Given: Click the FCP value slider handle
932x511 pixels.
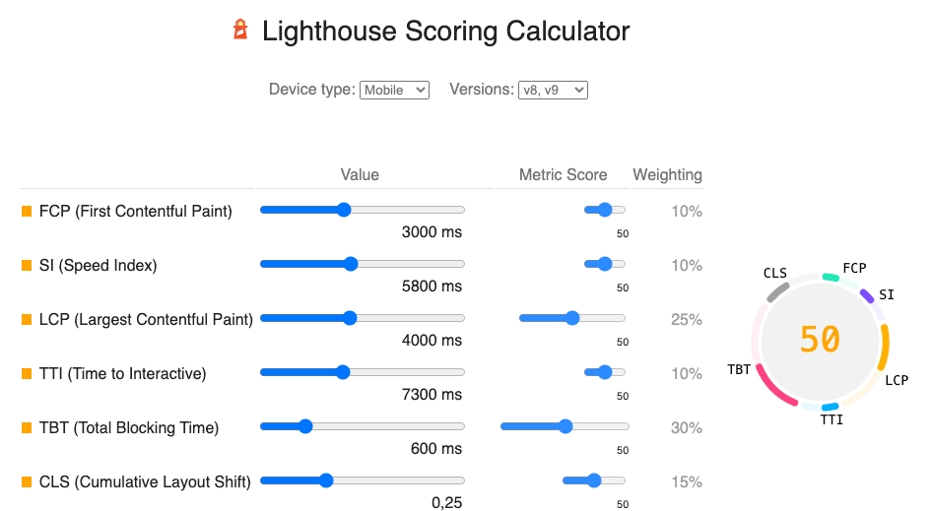Looking at the screenshot, I should 344,209.
